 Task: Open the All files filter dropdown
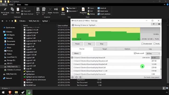(x=153, y=54)
